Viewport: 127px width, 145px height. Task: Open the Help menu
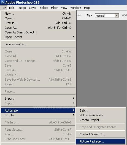pos(87,8)
